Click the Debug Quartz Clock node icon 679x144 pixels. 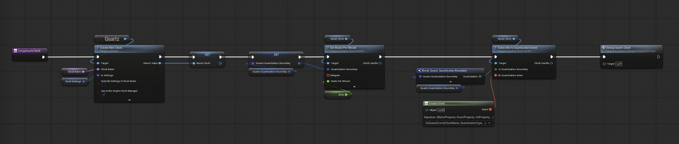(604, 48)
